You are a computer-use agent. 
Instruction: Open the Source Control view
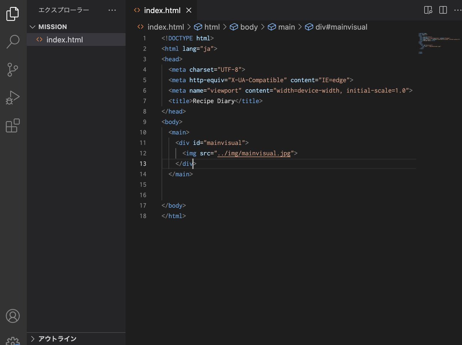pos(13,70)
